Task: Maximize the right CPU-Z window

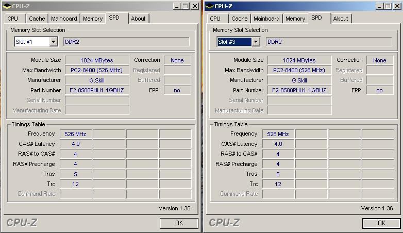Action: (388, 6)
